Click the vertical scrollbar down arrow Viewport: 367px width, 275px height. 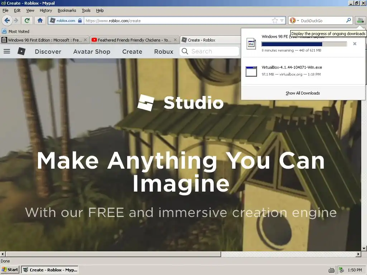364,249
